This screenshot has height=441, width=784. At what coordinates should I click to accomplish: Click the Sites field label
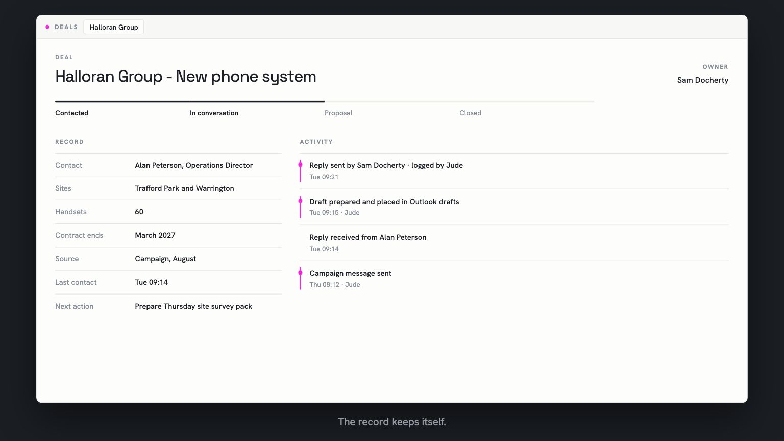tap(63, 188)
